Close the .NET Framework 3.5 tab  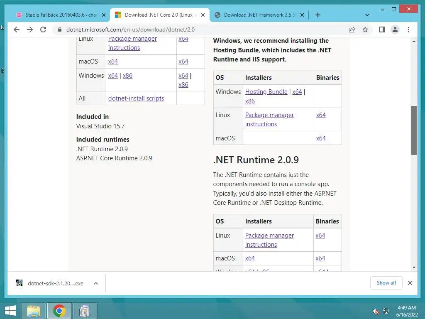pyautogui.click(x=302, y=15)
